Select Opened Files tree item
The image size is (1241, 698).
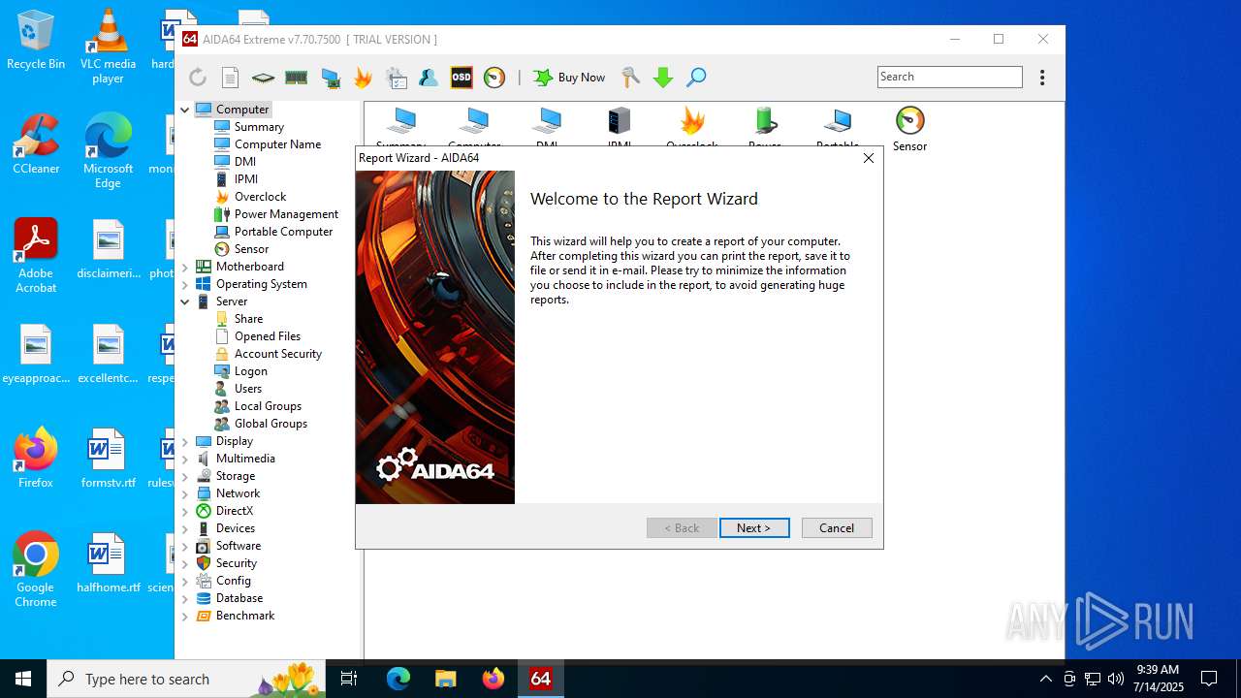click(268, 336)
